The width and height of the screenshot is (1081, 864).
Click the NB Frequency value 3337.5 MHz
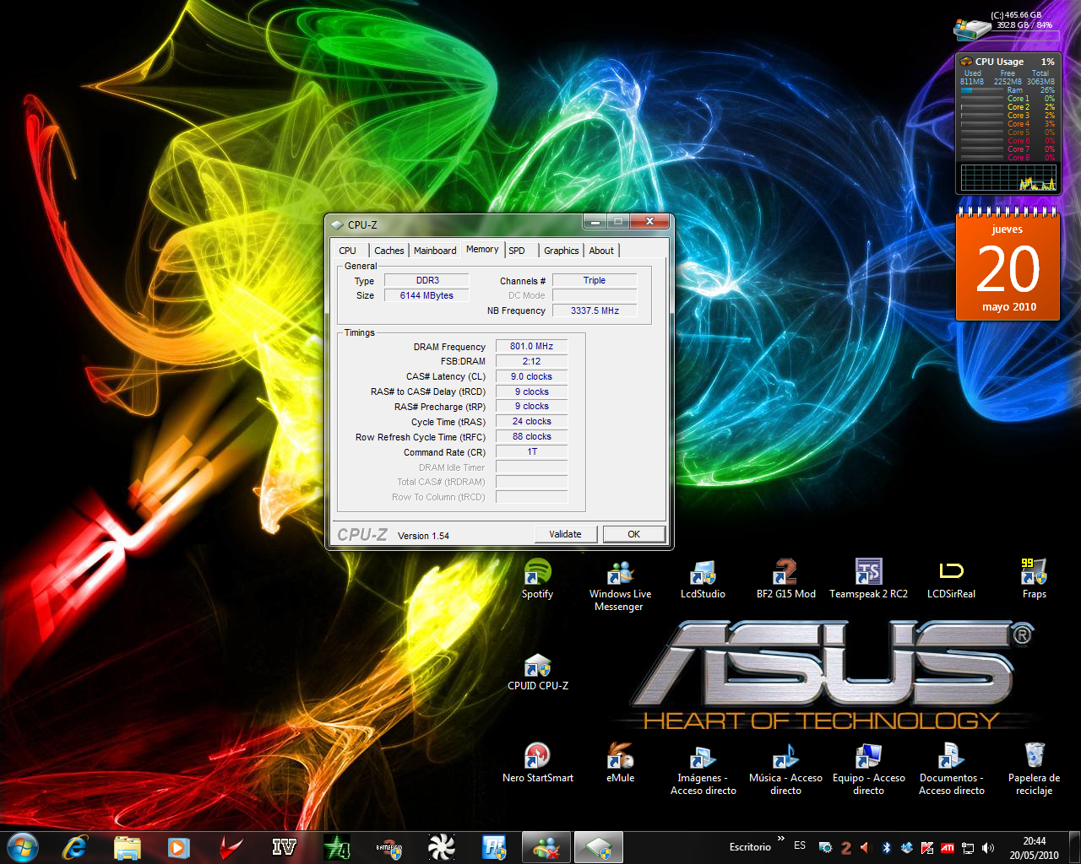pyautogui.click(x=595, y=310)
